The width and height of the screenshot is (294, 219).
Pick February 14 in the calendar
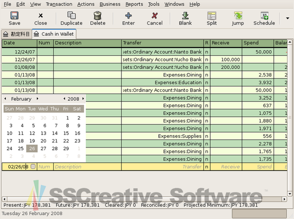55,133
